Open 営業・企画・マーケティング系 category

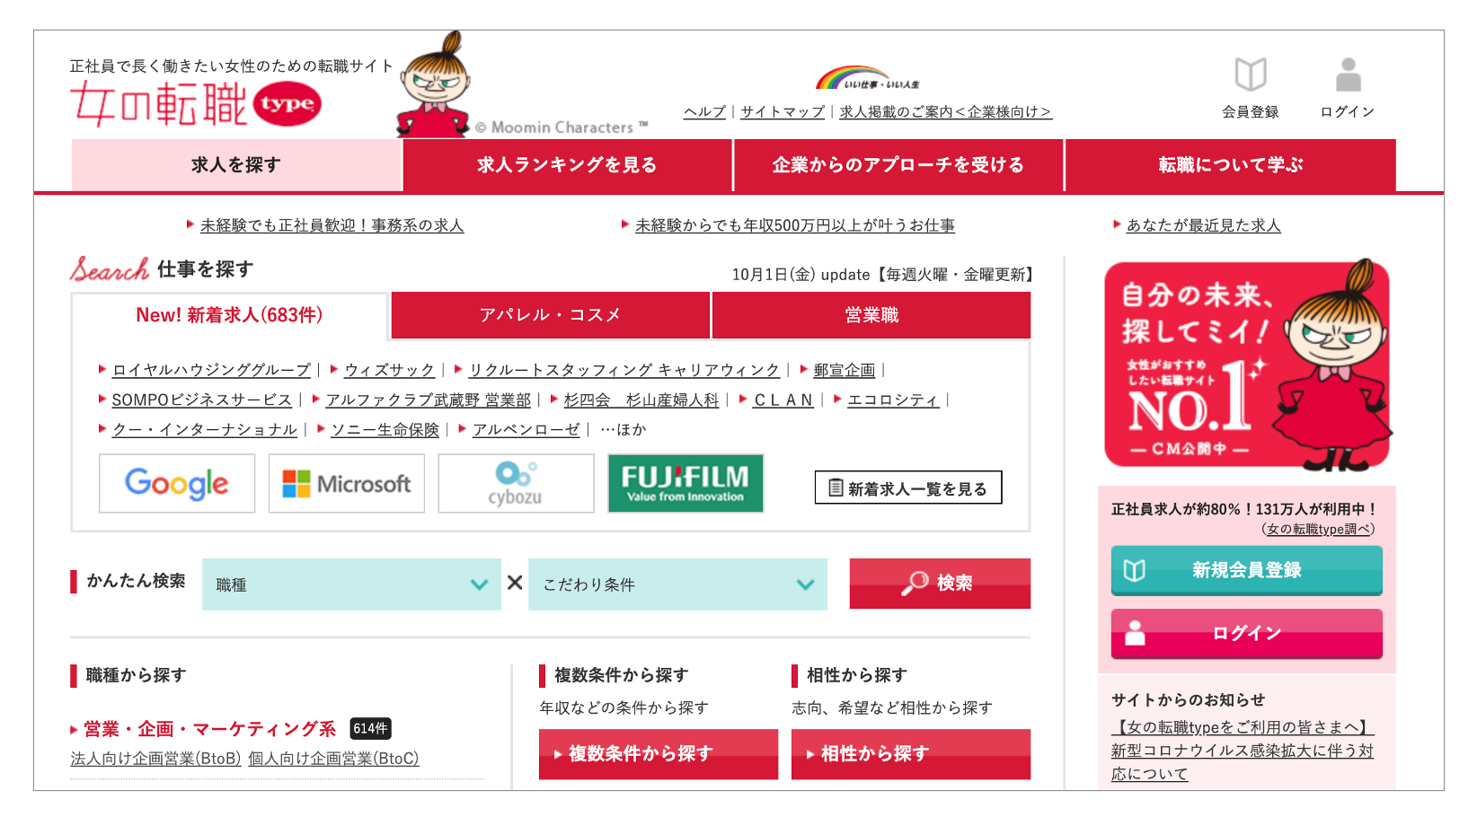pyautogui.click(x=209, y=728)
